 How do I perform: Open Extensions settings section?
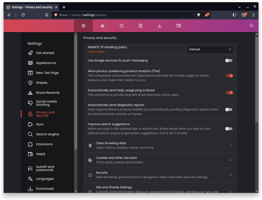pyautogui.click(x=44, y=144)
